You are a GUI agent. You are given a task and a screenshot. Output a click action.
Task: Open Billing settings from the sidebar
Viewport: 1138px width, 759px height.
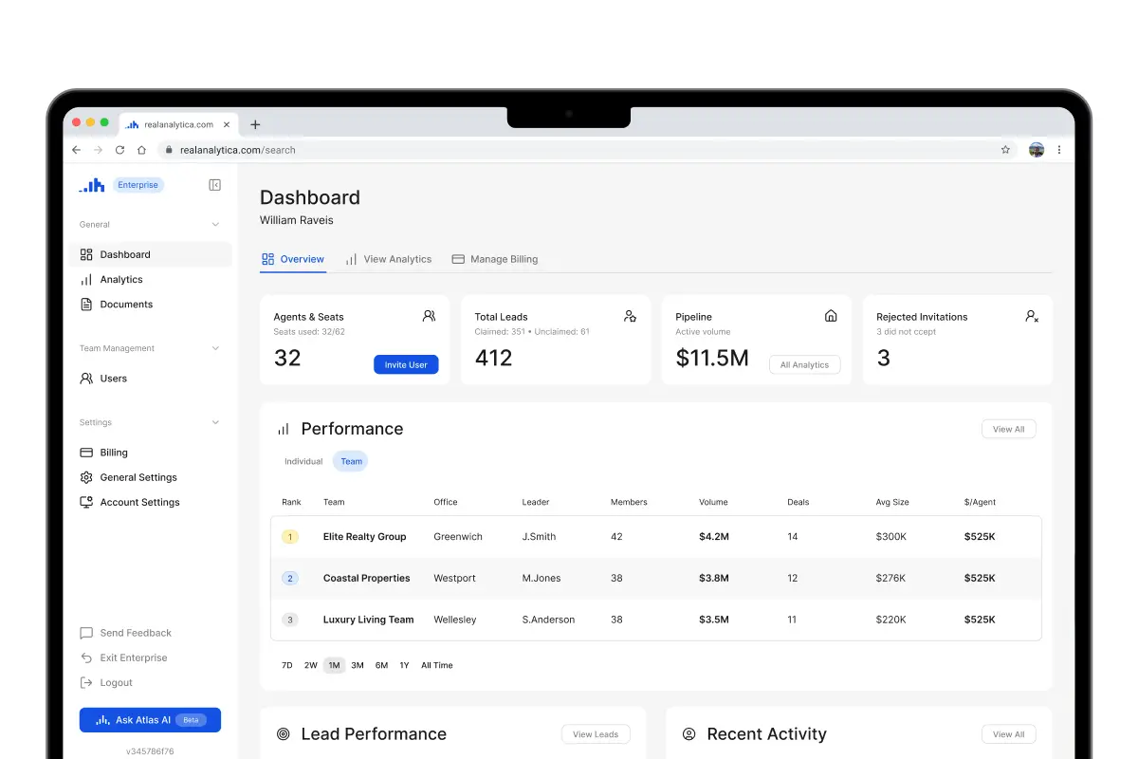pyautogui.click(x=114, y=452)
